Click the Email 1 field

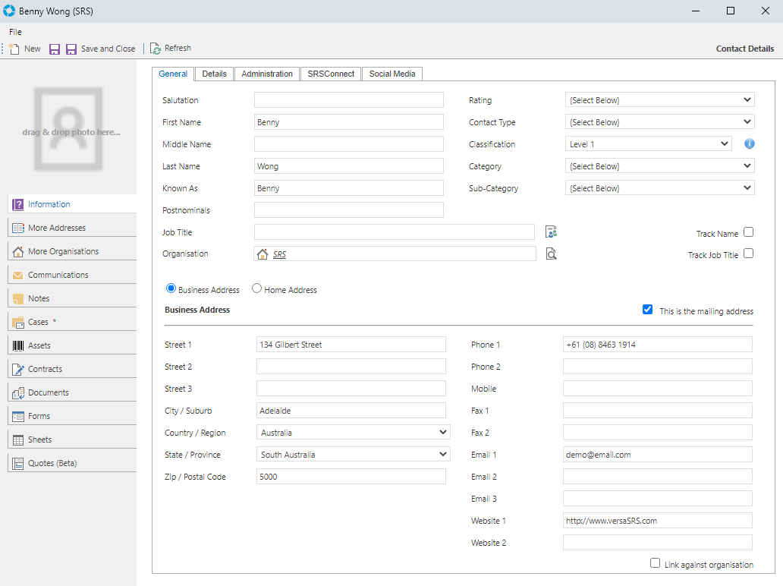(x=658, y=454)
